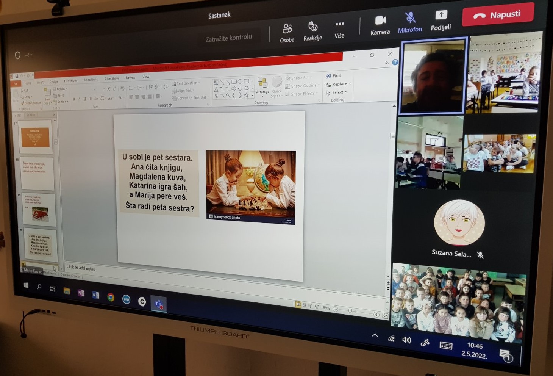
Task: Open the Transitions ribbon tab
Action: point(70,81)
